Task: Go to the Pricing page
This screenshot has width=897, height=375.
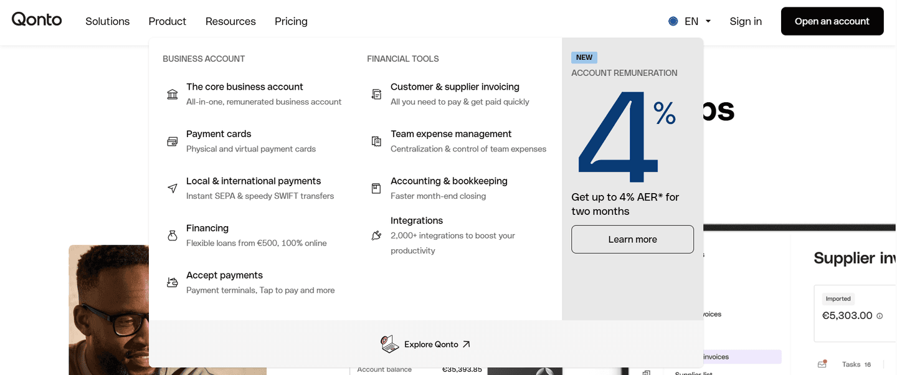Action: pyautogui.click(x=291, y=21)
